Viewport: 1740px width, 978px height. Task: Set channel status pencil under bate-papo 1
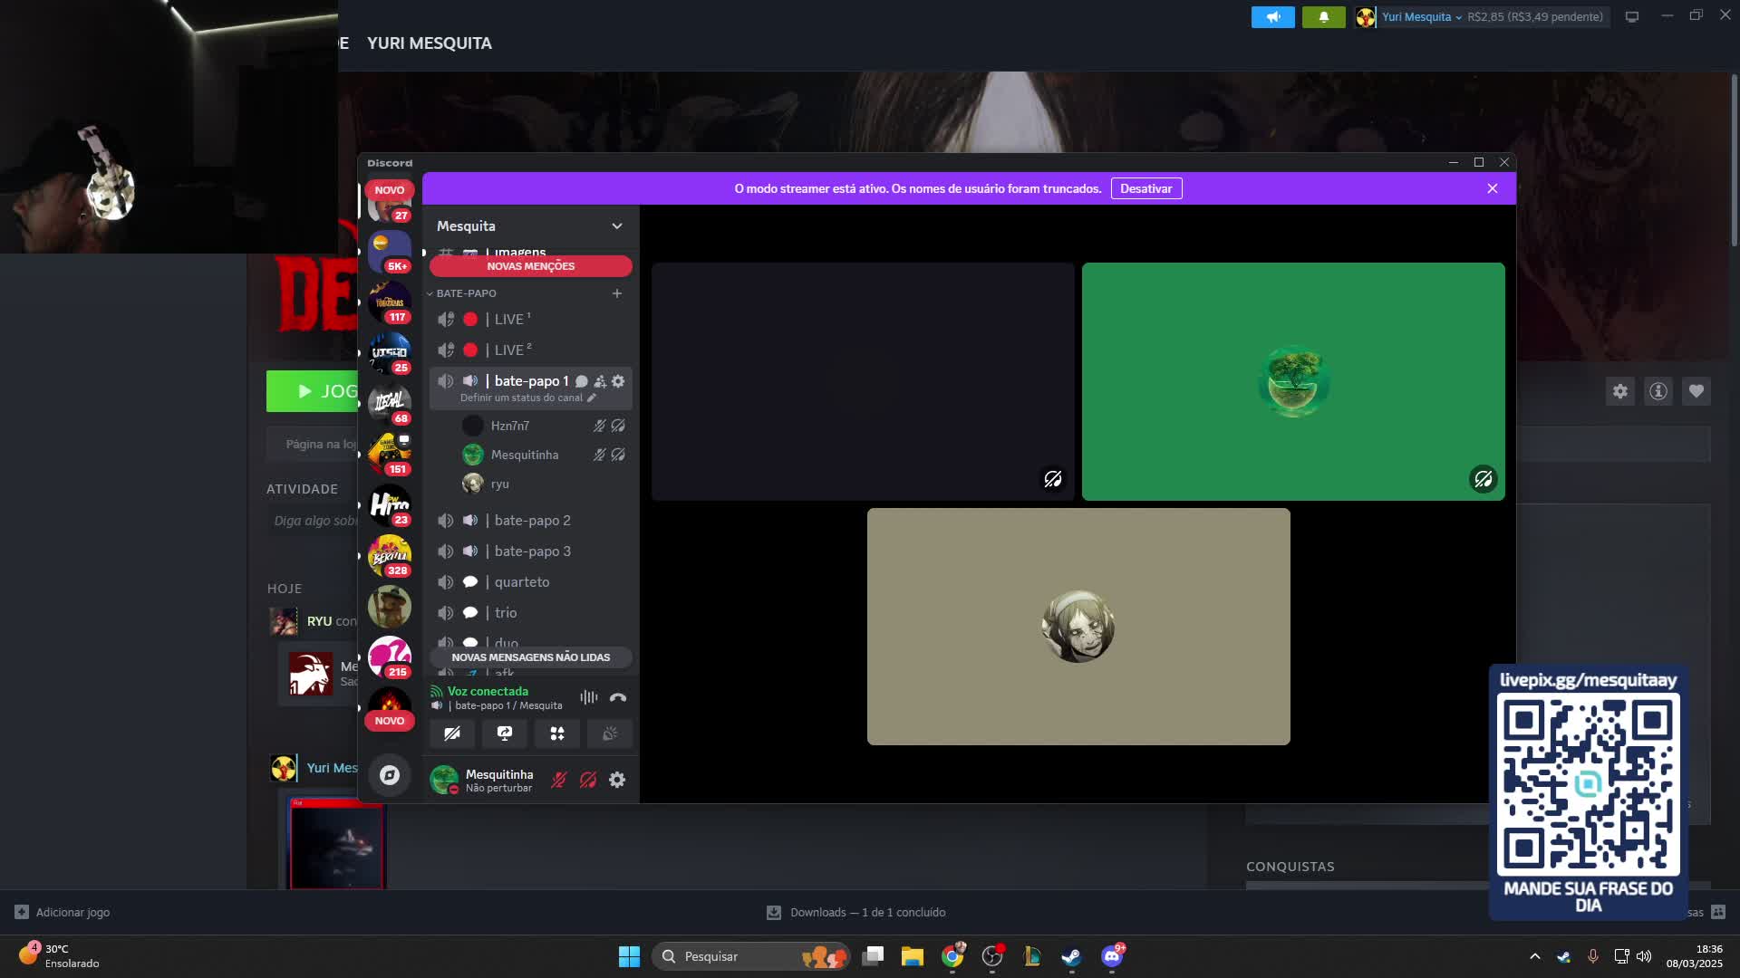coord(592,398)
